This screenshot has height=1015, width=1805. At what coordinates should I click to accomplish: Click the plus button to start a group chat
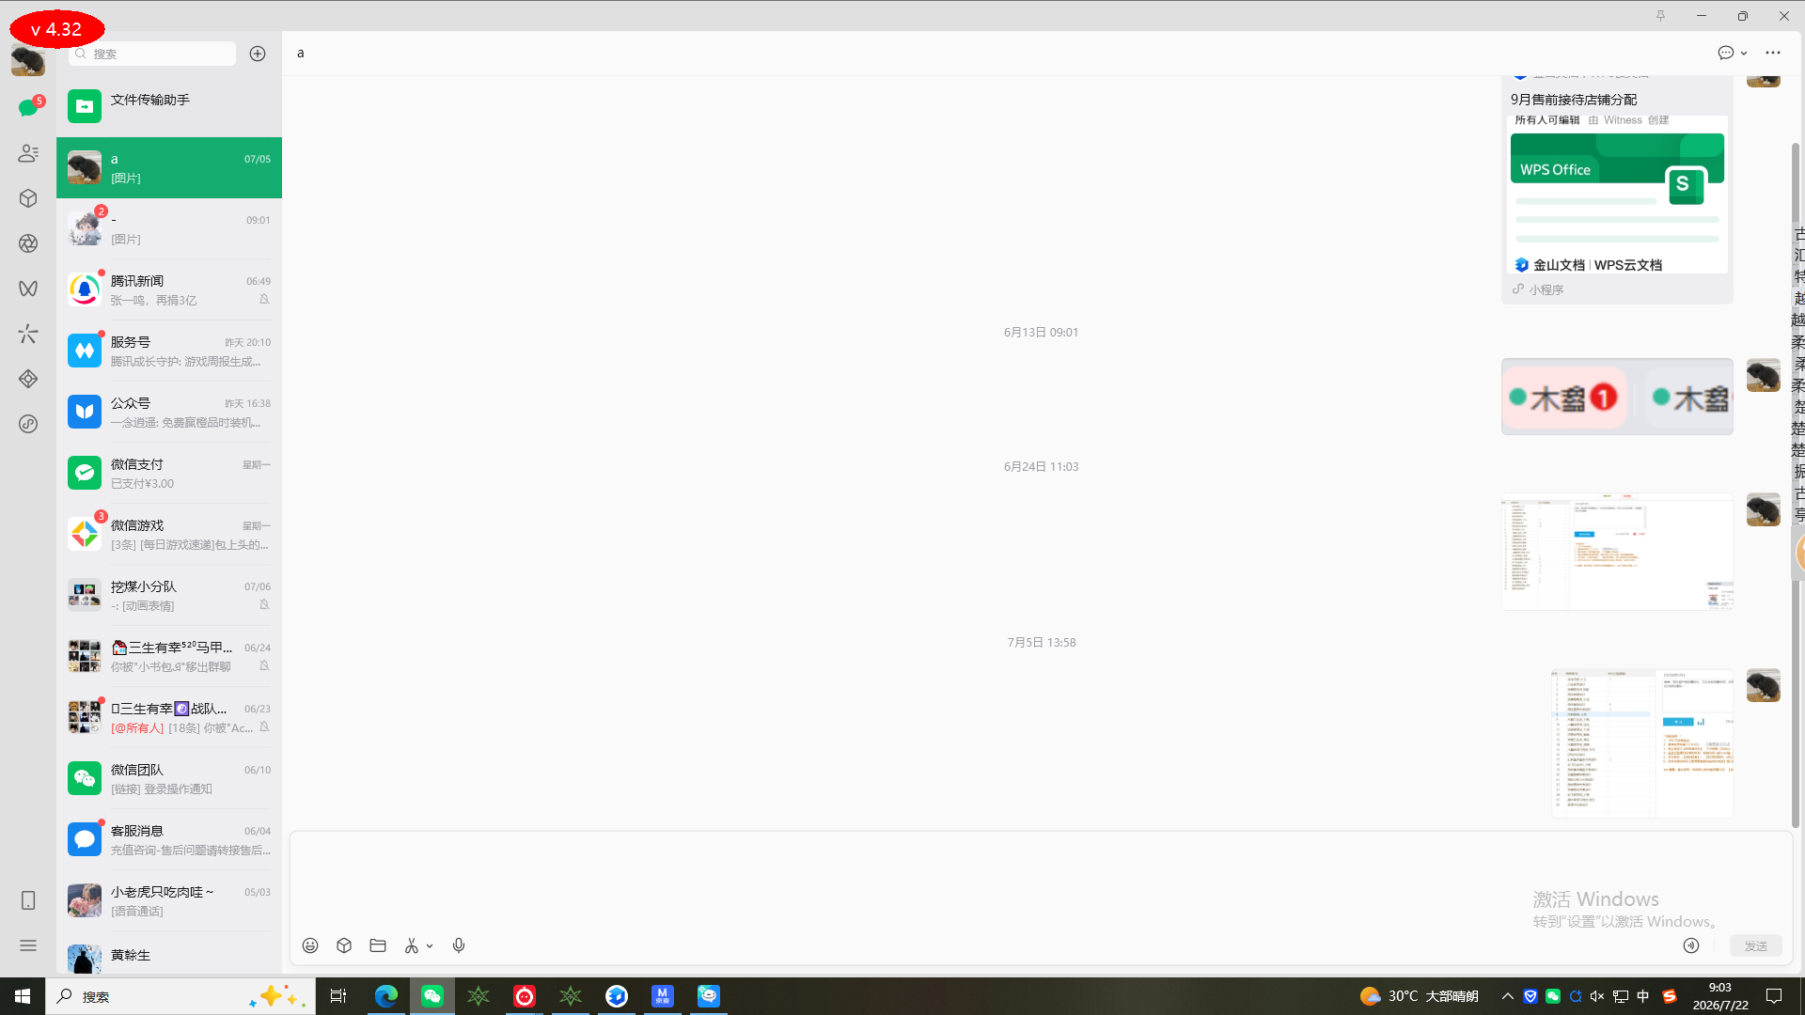258,54
